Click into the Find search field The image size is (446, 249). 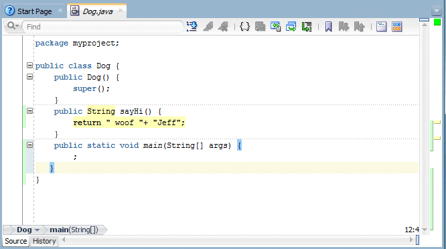coord(102,27)
